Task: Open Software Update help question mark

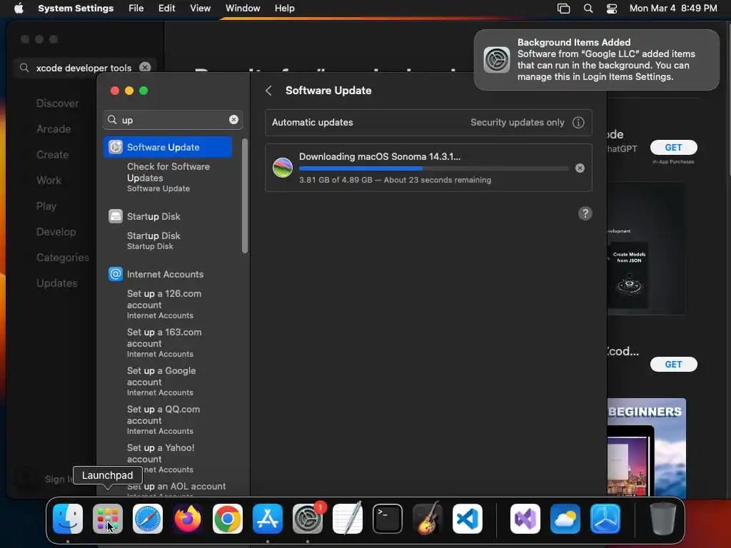Action: coord(585,213)
